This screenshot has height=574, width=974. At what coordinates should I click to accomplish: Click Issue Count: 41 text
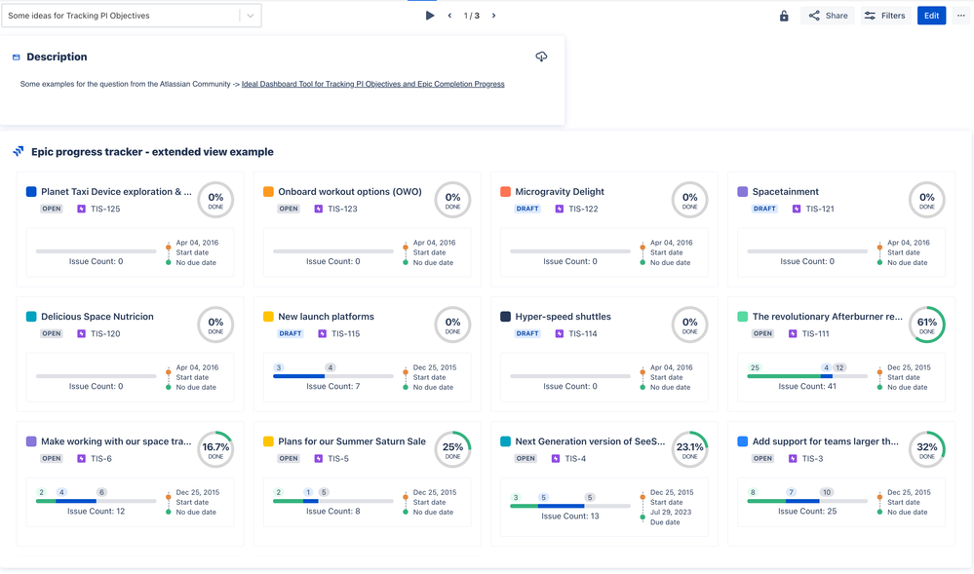[807, 386]
